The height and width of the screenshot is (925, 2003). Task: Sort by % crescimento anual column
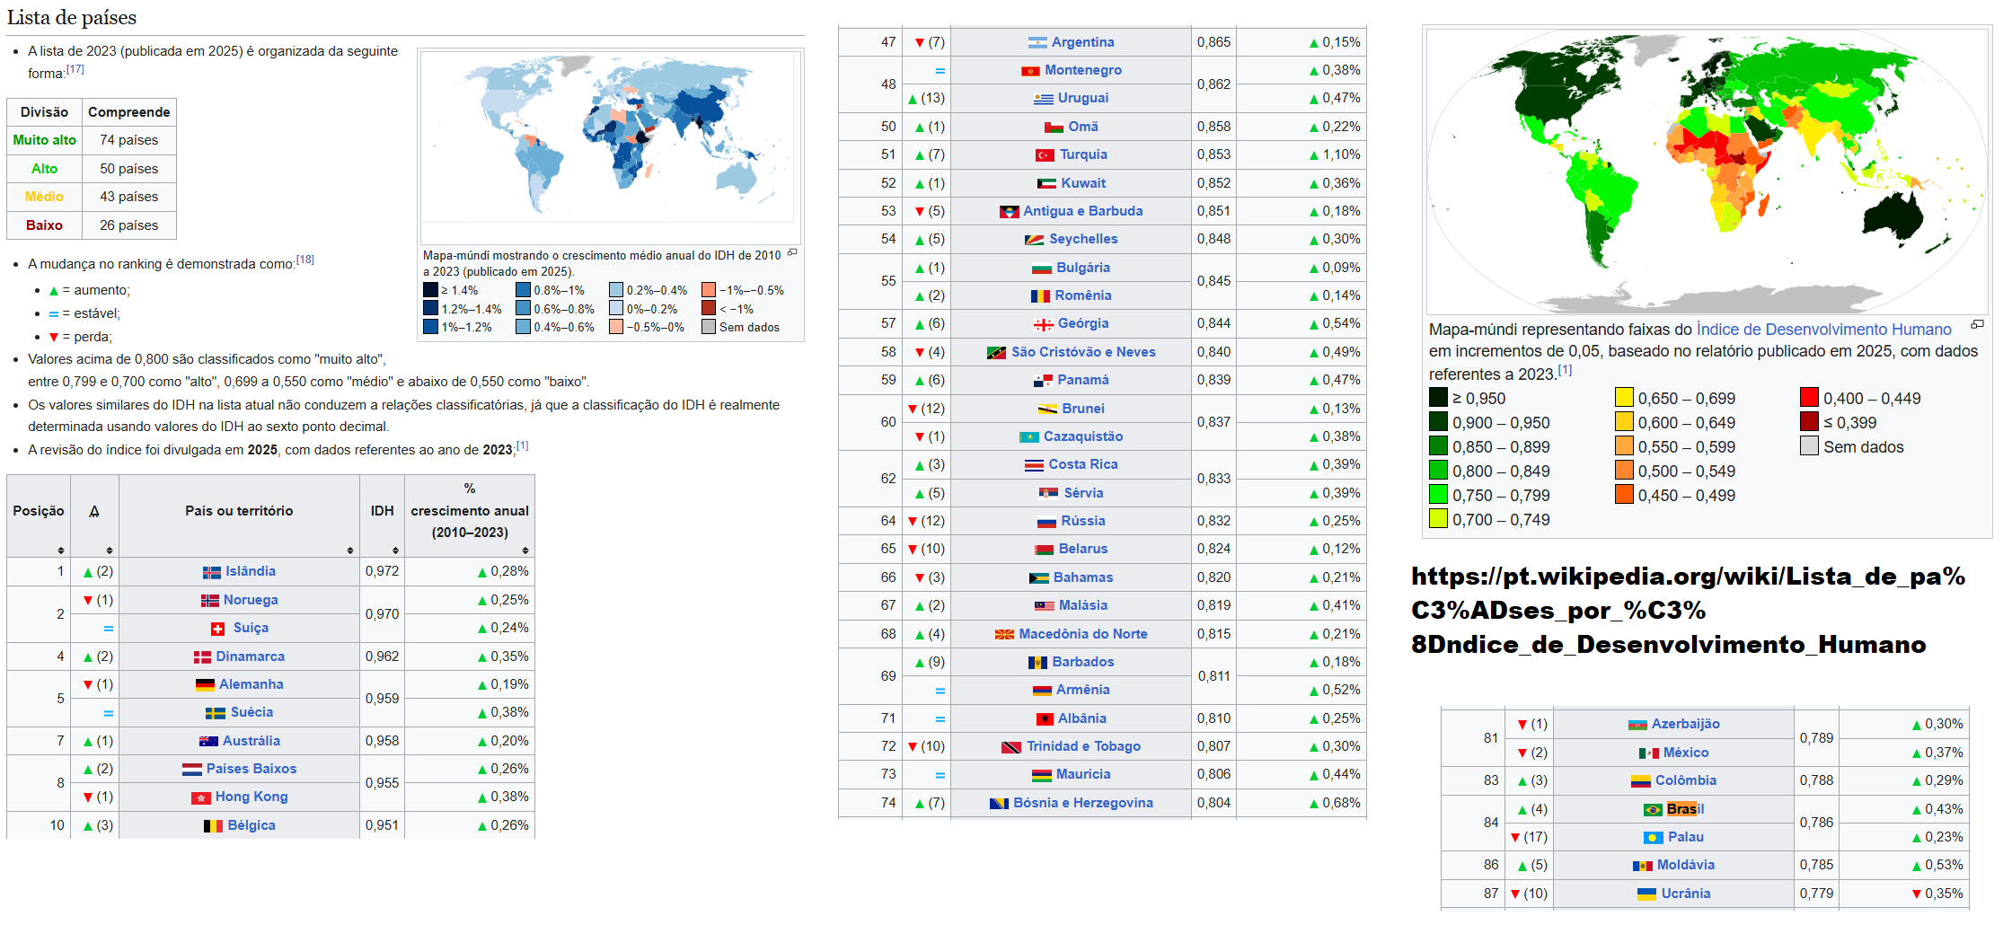point(525,551)
